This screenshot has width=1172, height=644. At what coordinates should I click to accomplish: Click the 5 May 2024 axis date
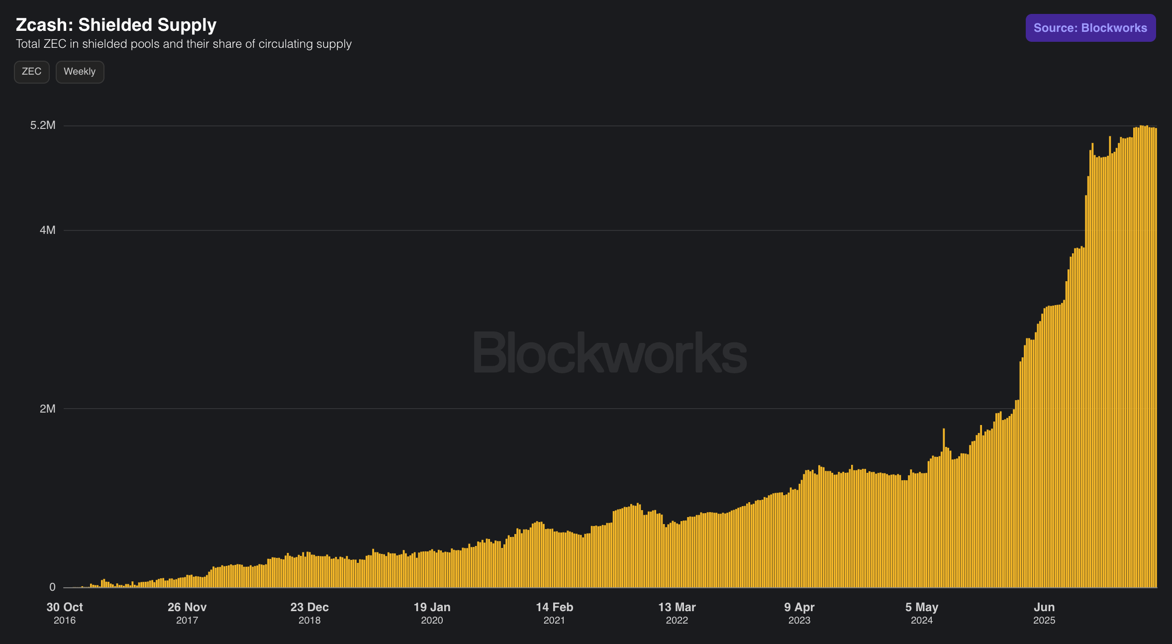click(x=921, y=613)
